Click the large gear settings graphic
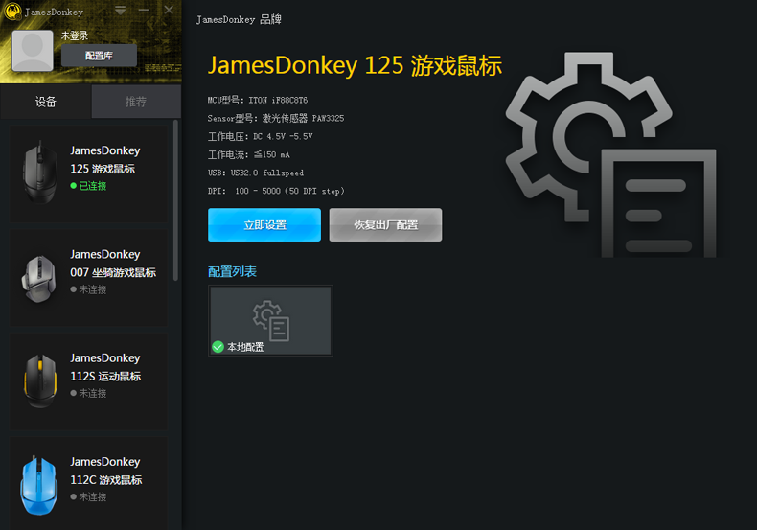This screenshot has height=530, width=757. [610, 153]
